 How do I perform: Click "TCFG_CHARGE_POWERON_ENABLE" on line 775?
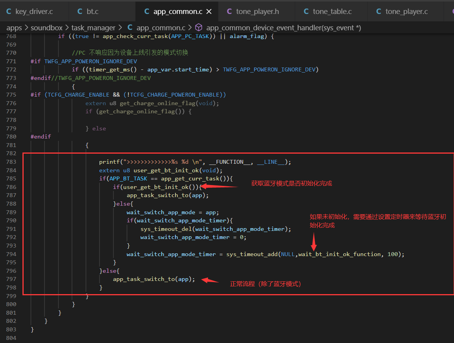(x=175, y=95)
